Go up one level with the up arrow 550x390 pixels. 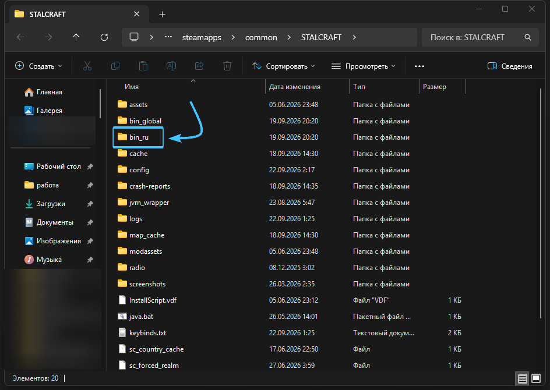click(x=76, y=37)
